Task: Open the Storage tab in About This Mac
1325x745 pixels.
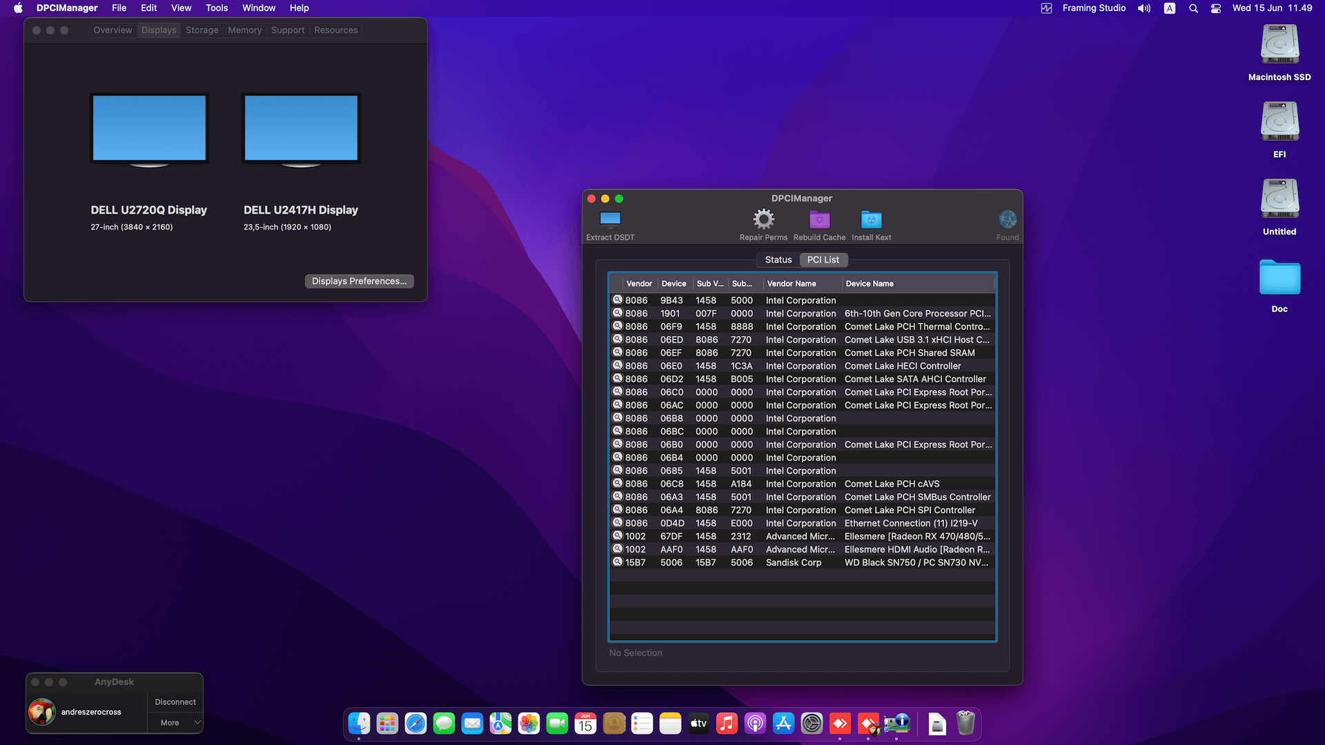Action: (202, 30)
